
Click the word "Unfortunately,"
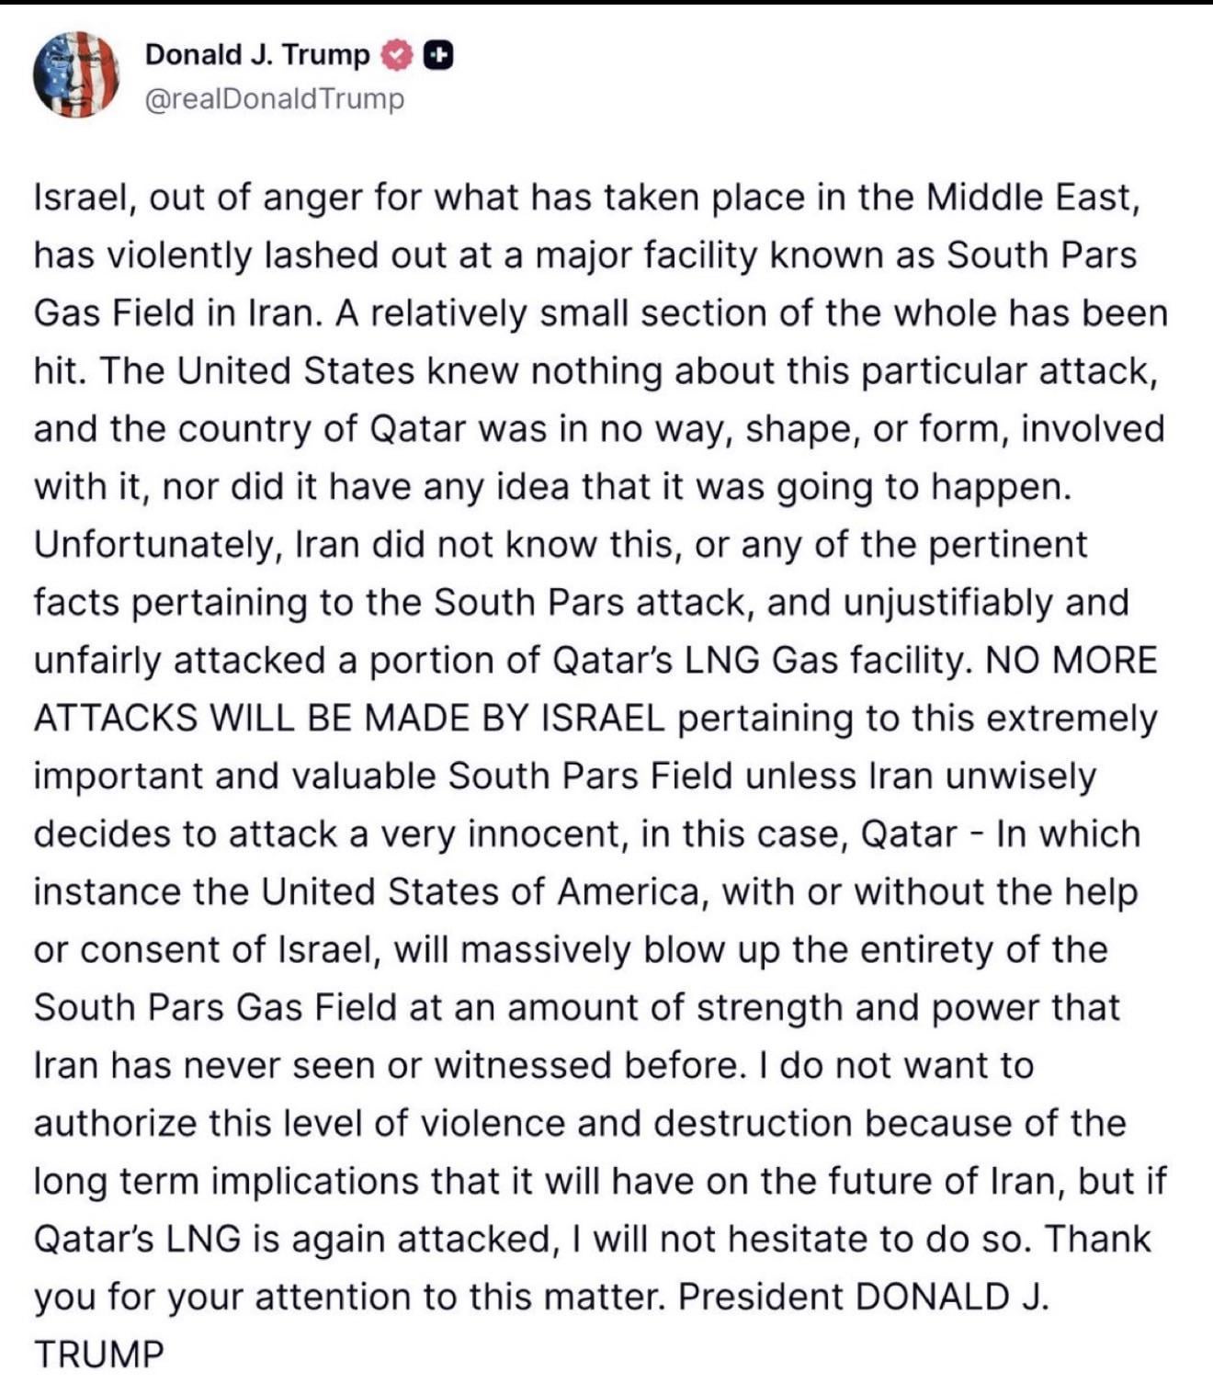click(x=156, y=545)
